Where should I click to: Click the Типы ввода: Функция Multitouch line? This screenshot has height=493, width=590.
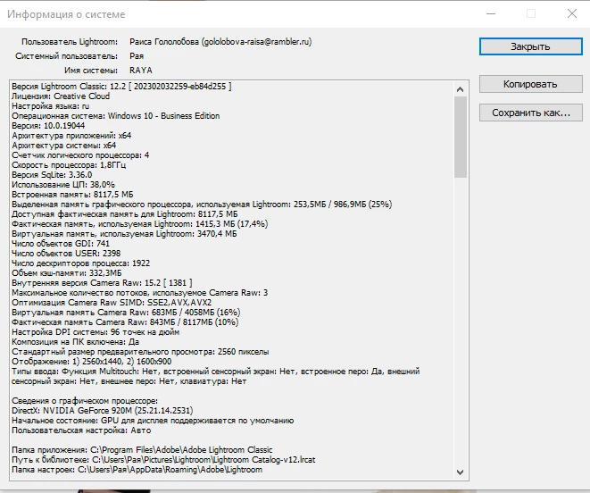[x=216, y=376]
